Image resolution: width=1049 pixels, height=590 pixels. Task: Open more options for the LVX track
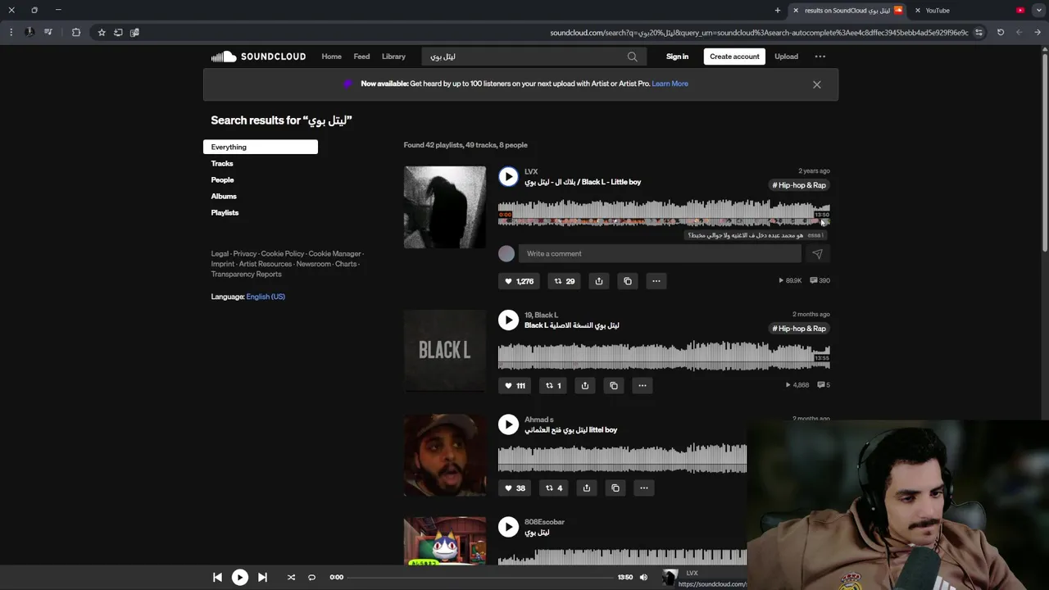point(656,281)
